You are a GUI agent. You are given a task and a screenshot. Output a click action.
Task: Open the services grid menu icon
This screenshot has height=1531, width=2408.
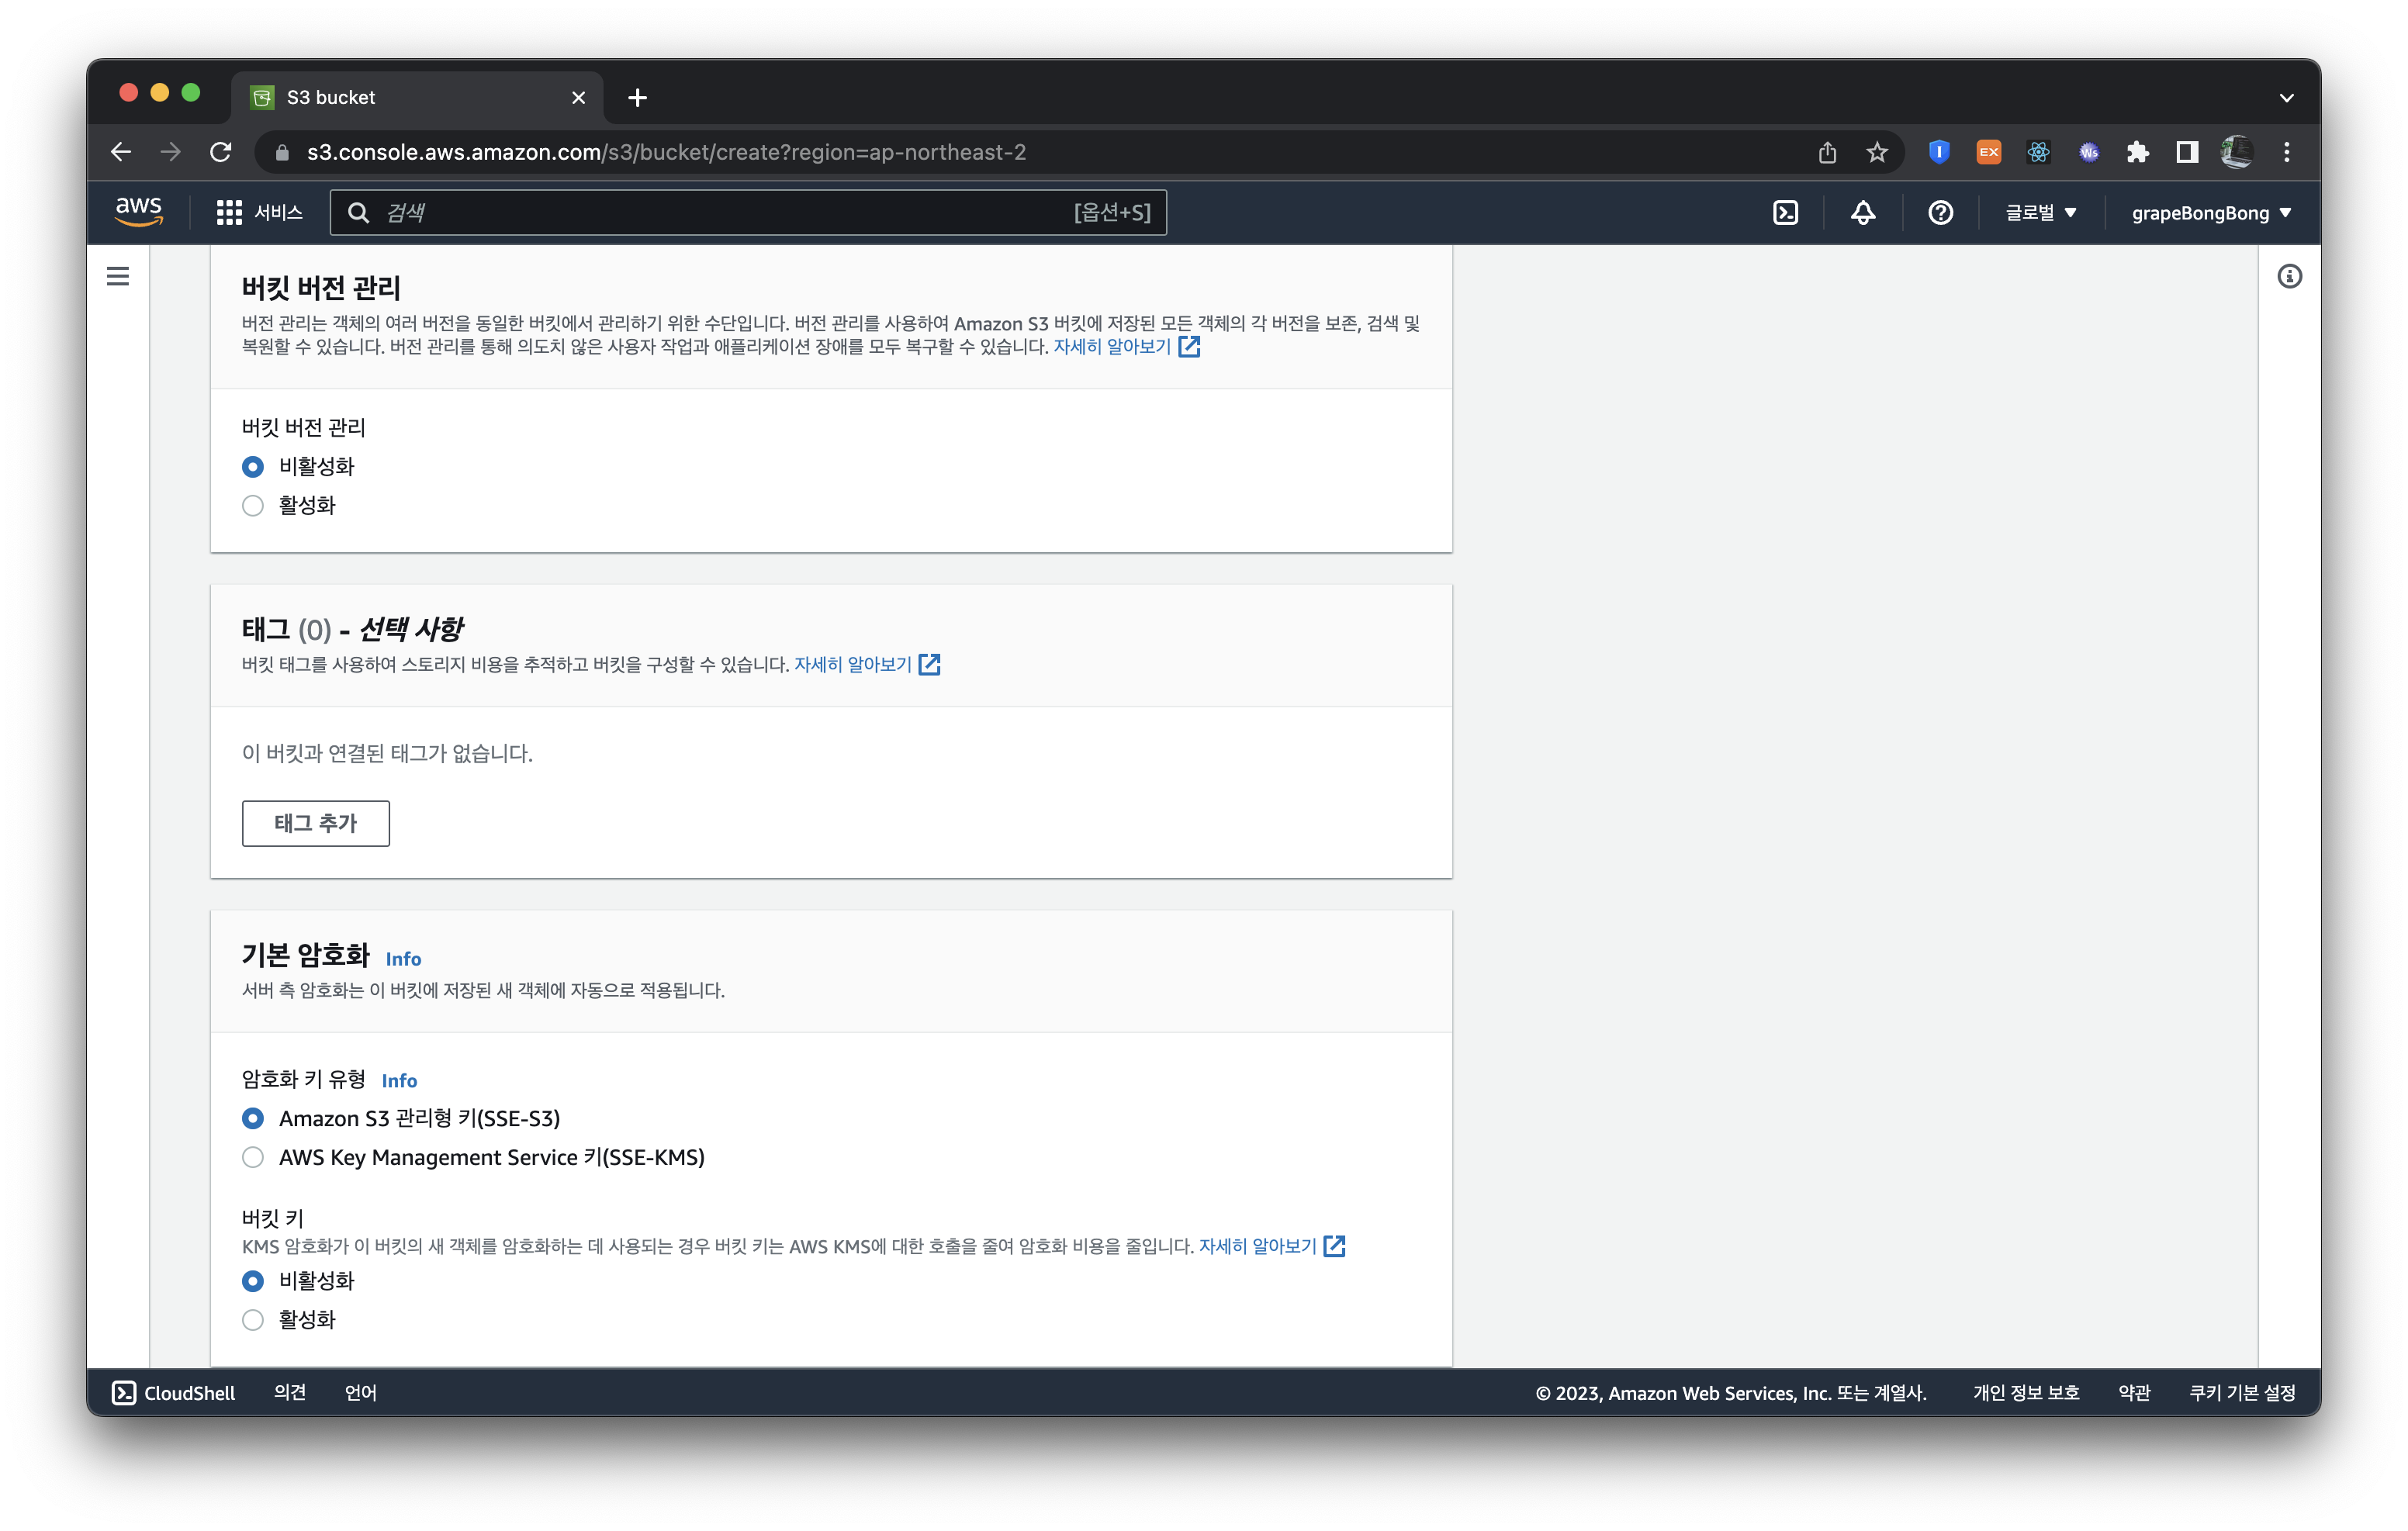[x=229, y=212]
